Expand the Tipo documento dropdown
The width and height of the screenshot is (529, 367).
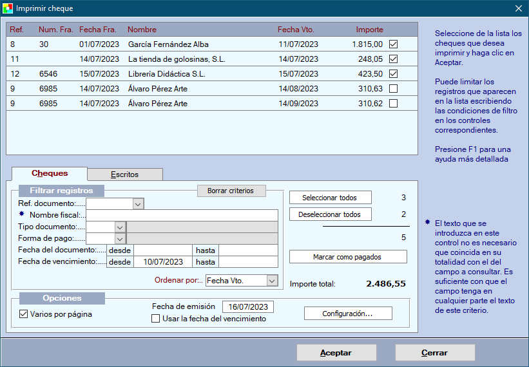(119, 227)
